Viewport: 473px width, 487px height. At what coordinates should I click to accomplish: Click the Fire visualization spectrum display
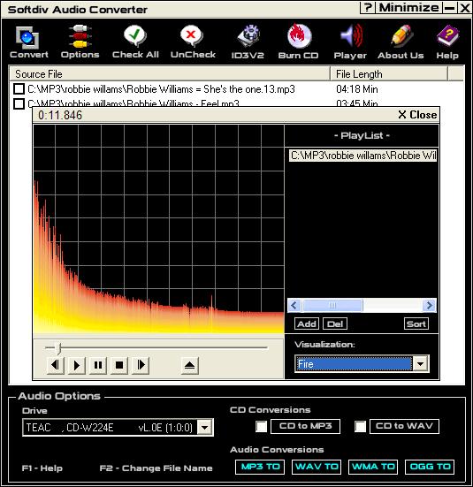pyautogui.click(x=159, y=229)
